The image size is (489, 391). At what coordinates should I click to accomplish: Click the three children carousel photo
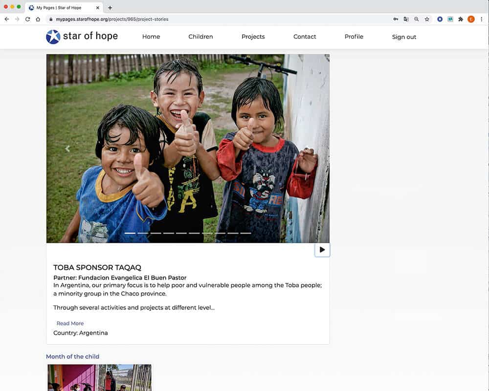pos(188,149)
